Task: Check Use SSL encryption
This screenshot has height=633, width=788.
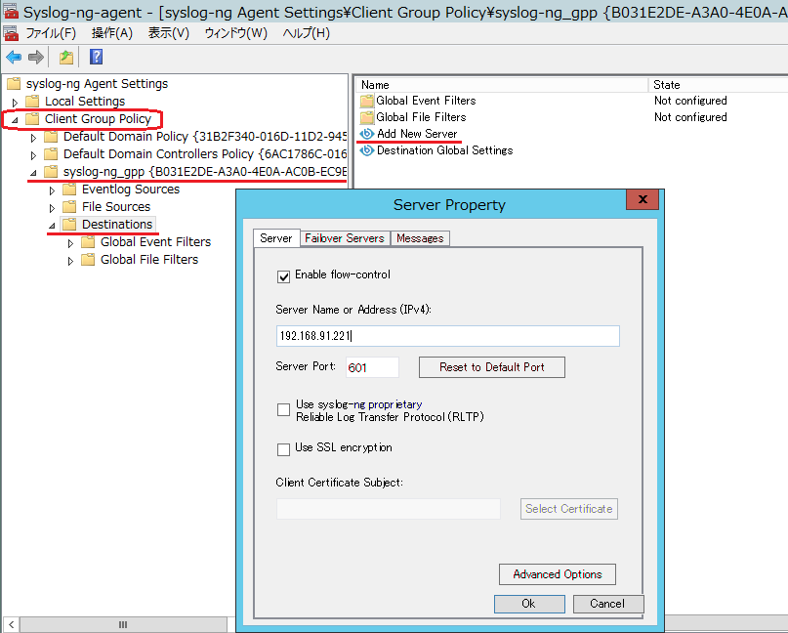Action: (x=283, y=449)
